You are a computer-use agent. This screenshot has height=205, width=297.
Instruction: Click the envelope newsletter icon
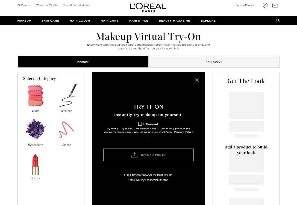point(275,5)
